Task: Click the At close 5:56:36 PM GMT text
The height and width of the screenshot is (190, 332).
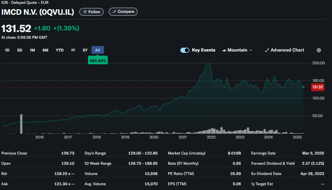Action: click(x=24, y=37)
